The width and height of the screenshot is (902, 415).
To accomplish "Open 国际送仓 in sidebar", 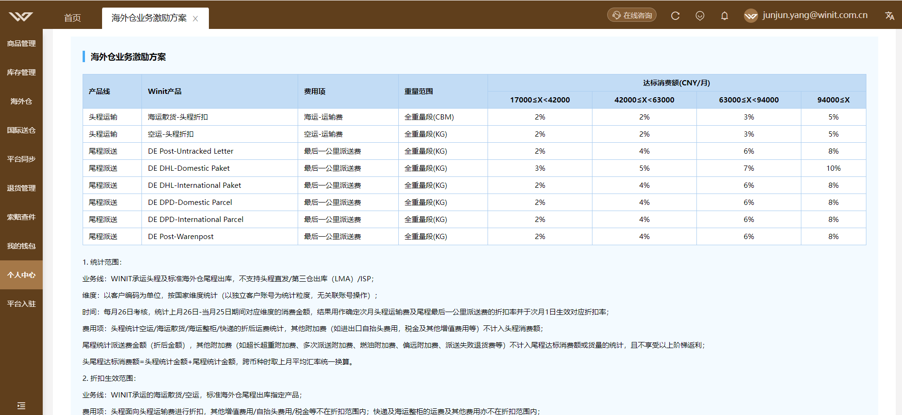I will point(21,130).
